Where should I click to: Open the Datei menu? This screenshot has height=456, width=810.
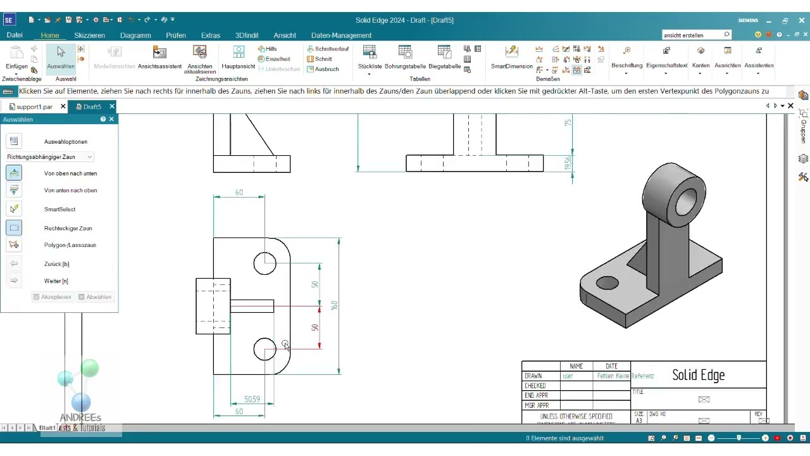click(x=15, y=35)
